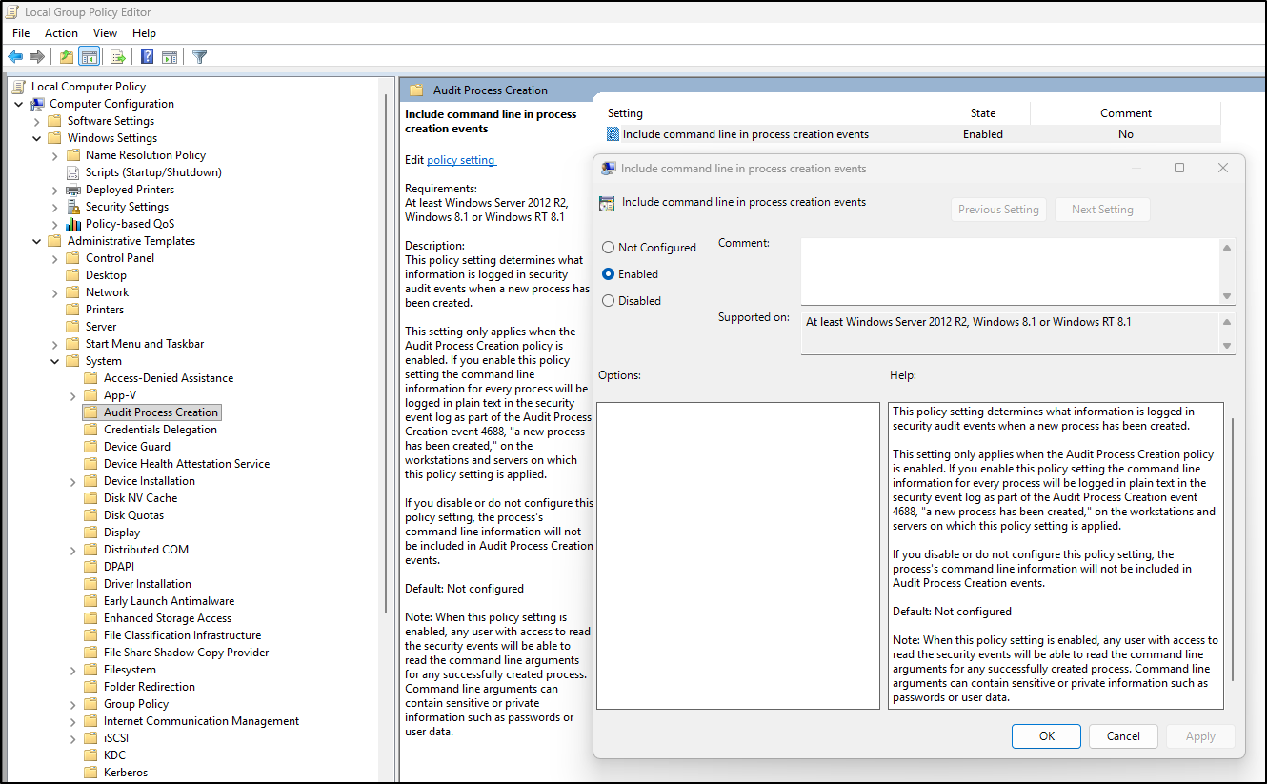Expand the Group Policy node
Image resolution: width=1267 pixels, height=784 pixels.
click(x=72, y=704)
